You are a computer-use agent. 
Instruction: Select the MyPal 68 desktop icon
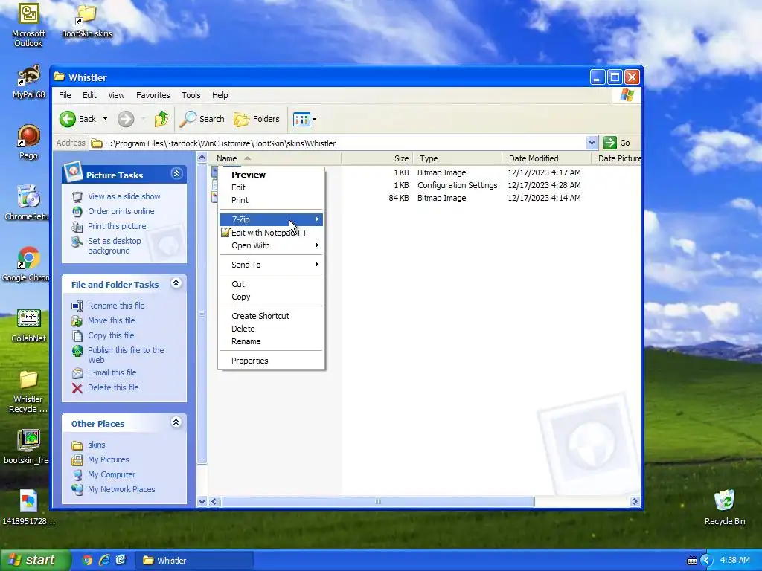coord(28,82)
